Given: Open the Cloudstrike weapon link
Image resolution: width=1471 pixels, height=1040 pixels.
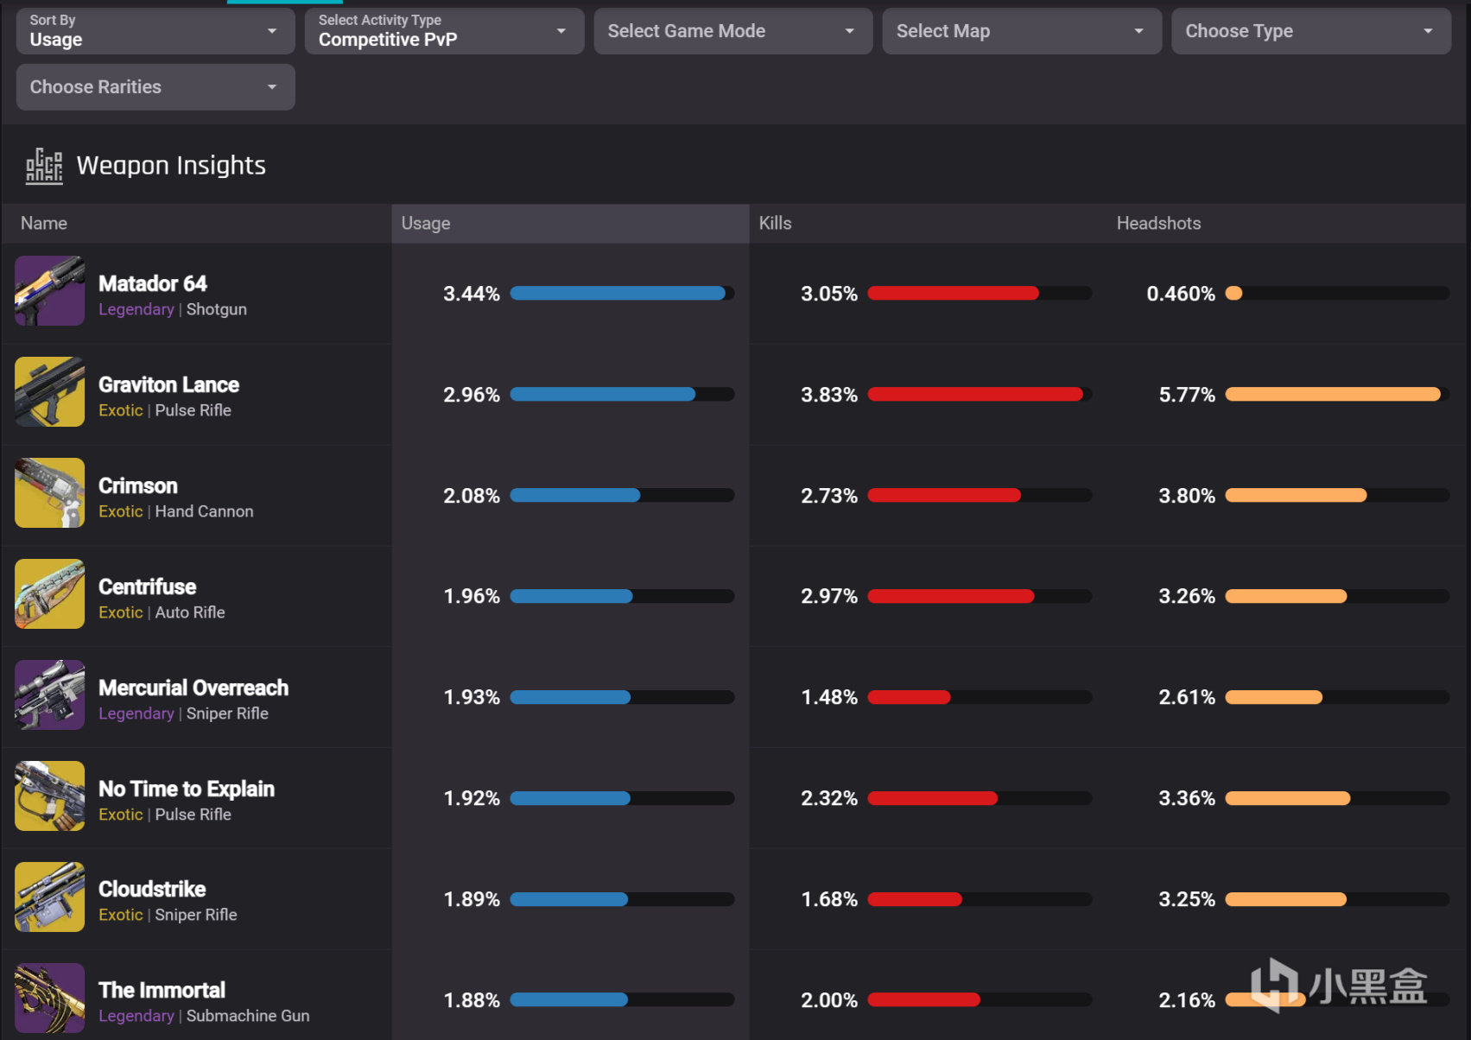Looking at the screenshot, I should (152, 889).
